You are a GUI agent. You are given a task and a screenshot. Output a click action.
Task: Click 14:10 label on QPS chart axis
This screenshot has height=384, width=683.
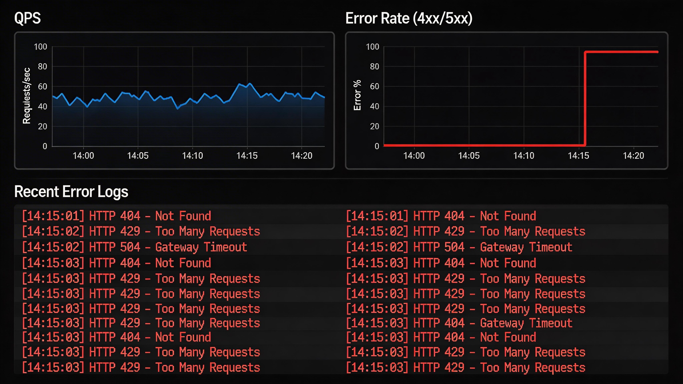coord(192,156)
